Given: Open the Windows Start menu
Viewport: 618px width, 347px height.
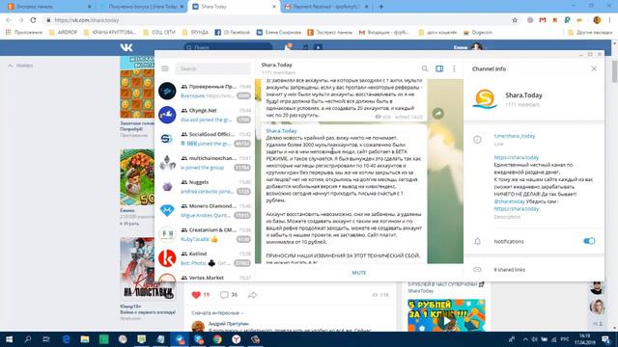Looking at the screenshot, I should [x=9, y=339].
